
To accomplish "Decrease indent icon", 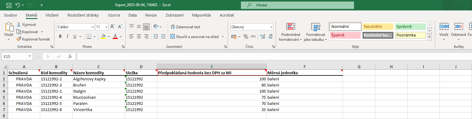I will [x=155, y=36].
